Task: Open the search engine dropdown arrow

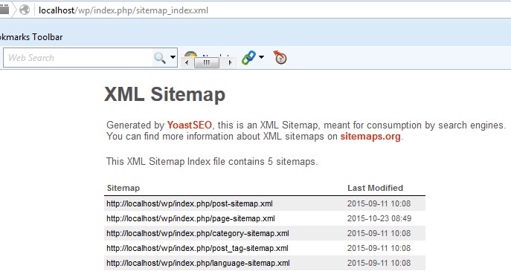Action: click(173, 57)
